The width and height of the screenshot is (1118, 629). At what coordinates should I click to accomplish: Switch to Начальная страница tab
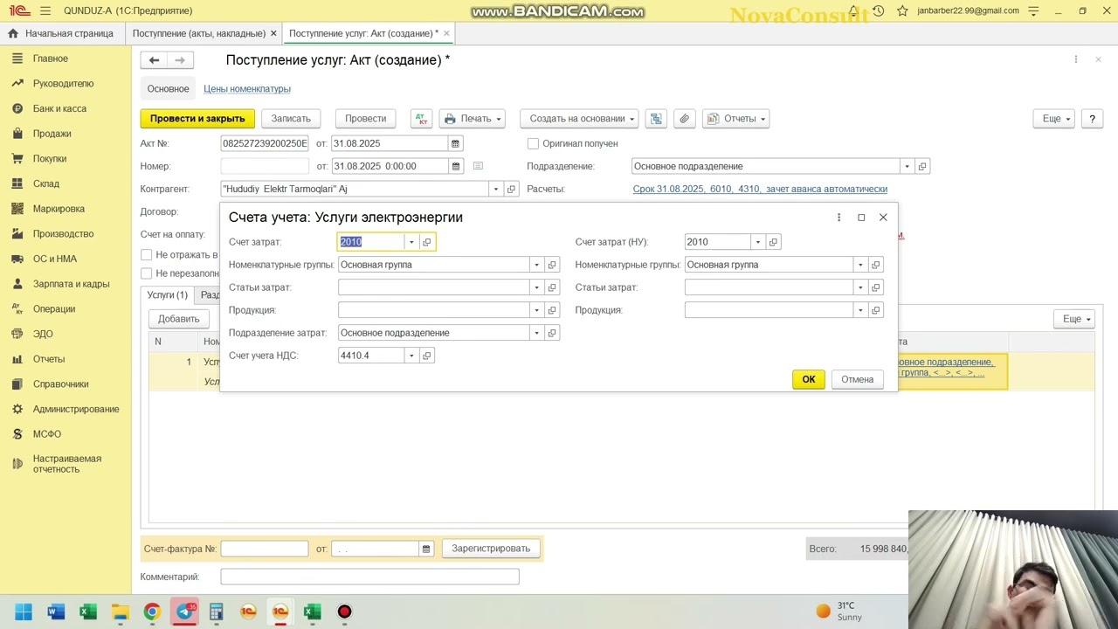point(61,33)
